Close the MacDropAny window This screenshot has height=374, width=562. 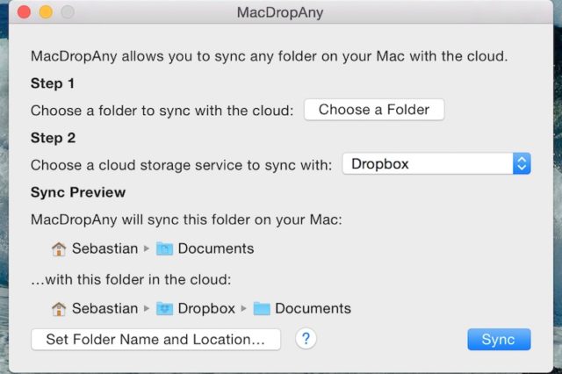25,12
